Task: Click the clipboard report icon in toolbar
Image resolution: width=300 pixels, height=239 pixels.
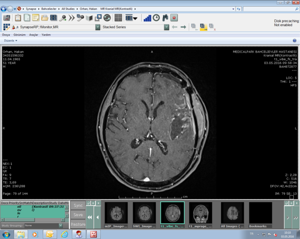Action: coord(18,18)
